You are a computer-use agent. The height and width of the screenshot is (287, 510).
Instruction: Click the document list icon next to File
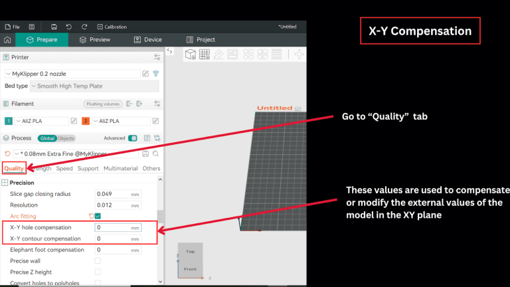pyautogui.click(x=32, y=27)
